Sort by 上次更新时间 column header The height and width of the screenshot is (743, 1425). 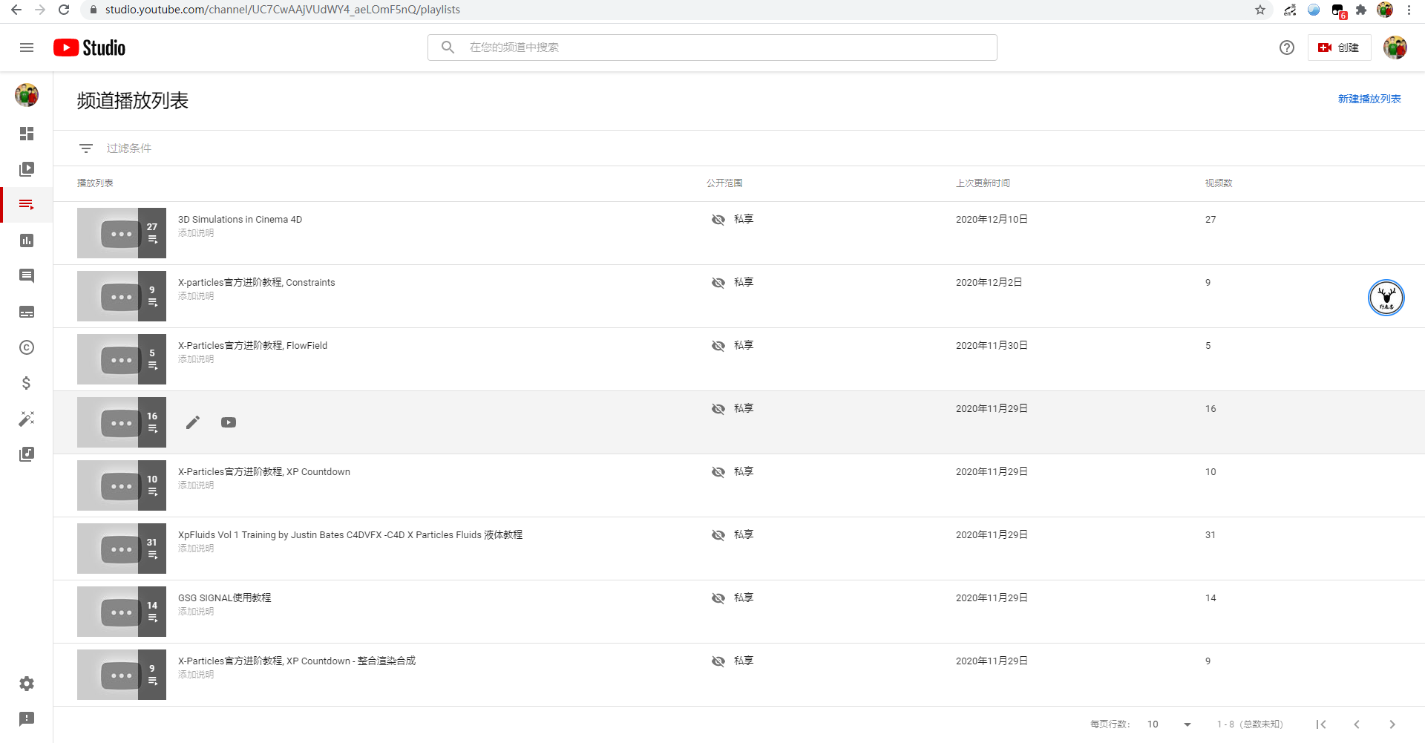pyautogui.click(x=983, y=183)
